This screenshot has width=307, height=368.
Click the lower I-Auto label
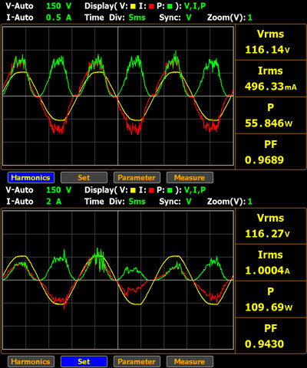20,202
